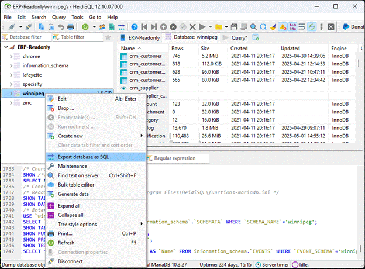Sort by Updated column header
The image size is (365, 269).
[304, 48]
